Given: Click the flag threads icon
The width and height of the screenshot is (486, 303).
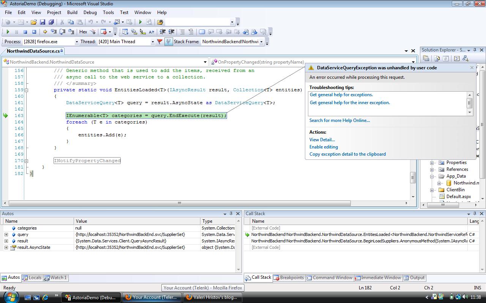Looking at the screenshot, I should click(160, 42).
